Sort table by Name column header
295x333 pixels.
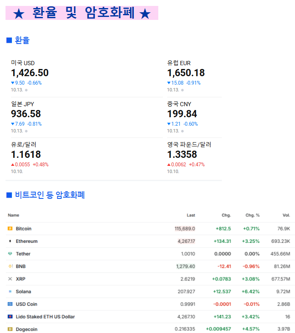coord(14,215)
